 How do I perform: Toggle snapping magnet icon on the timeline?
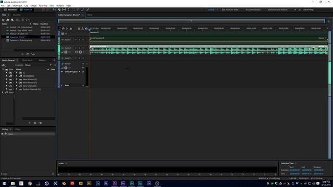(86, 29)
